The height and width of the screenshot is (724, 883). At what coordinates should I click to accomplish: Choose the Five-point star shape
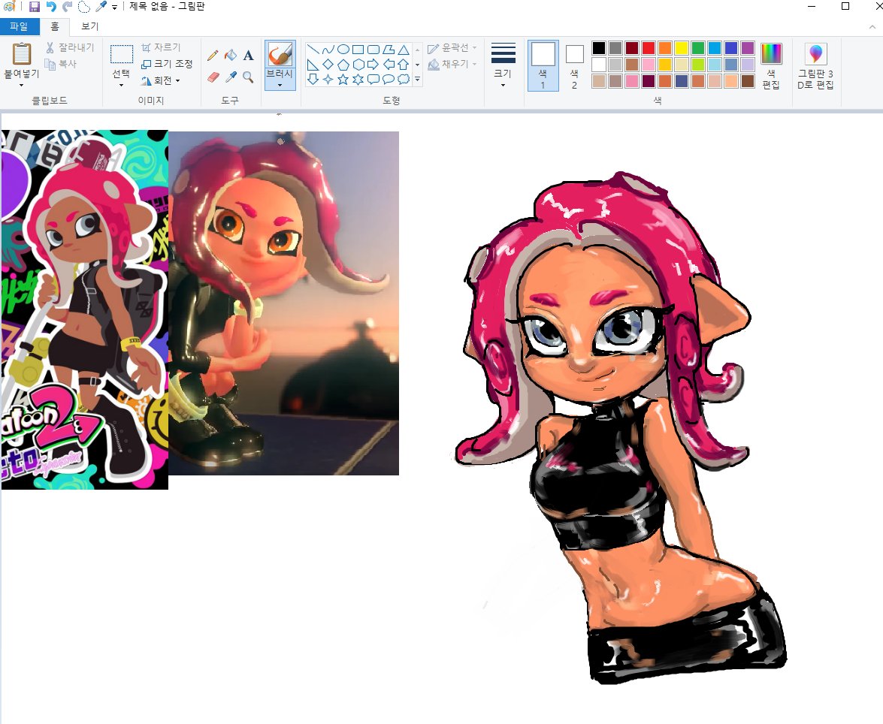tap(343, 80)
